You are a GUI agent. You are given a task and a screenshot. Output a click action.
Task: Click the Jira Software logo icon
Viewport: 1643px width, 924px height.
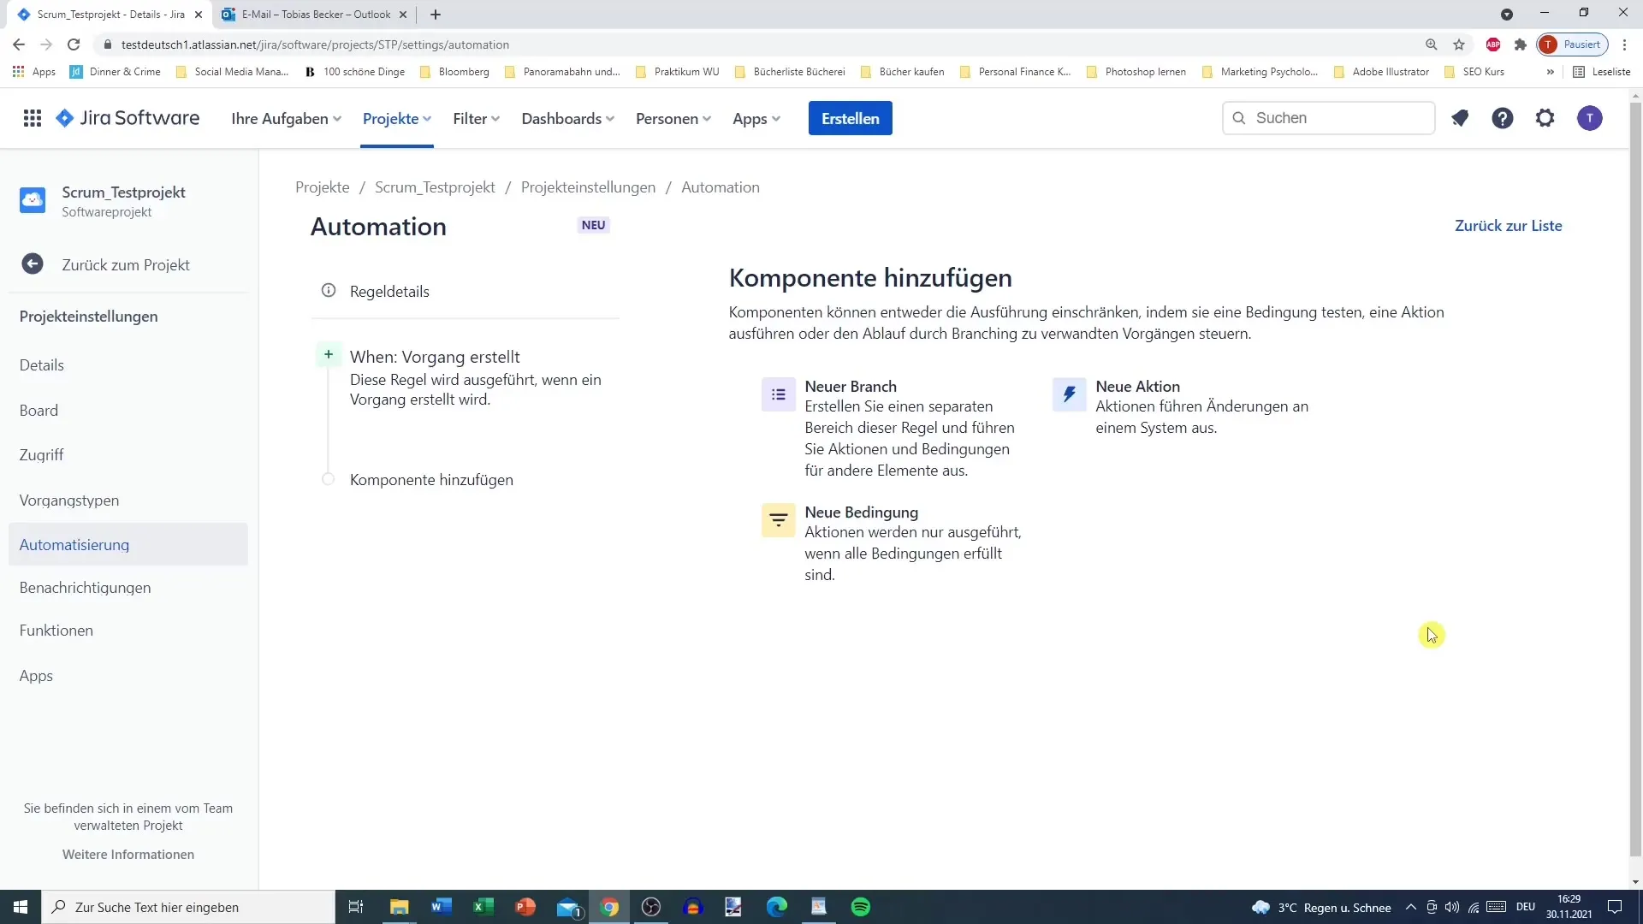[63, 117]
